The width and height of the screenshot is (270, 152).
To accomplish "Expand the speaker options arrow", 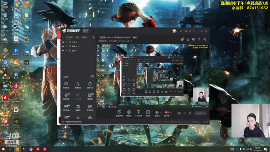I will (x=171, y=113).
